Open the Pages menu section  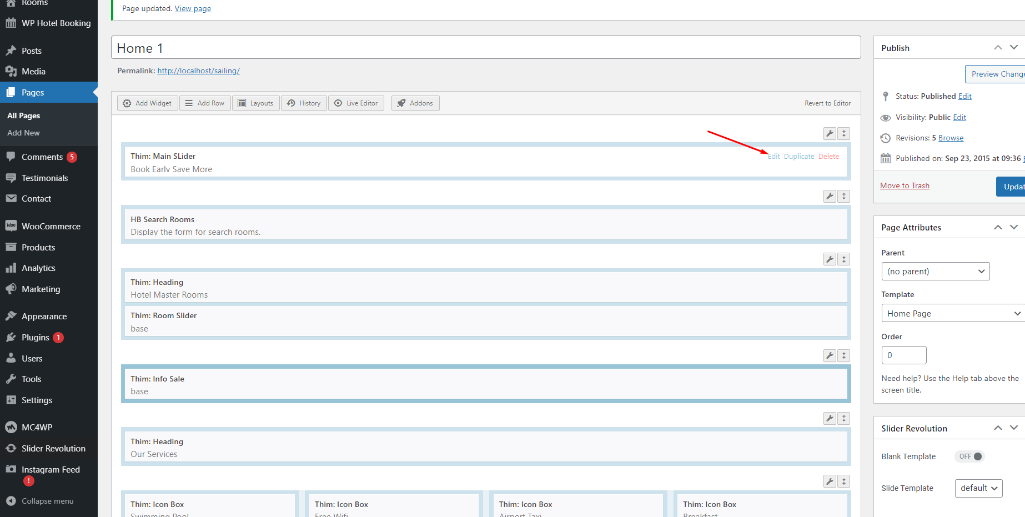coord(31,92)
